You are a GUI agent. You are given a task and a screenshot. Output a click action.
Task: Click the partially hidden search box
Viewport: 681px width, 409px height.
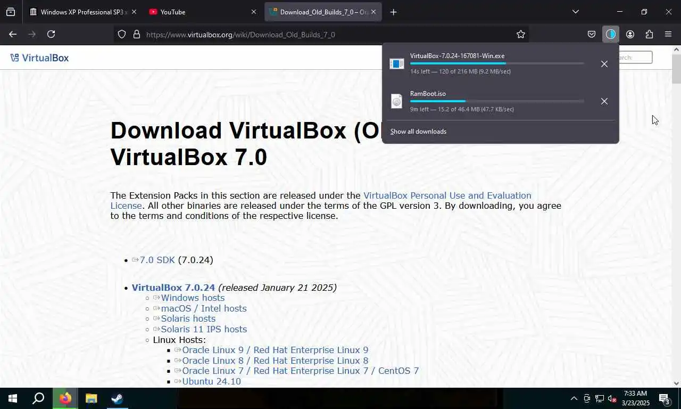pyautogui.click(x=636, y=57)
